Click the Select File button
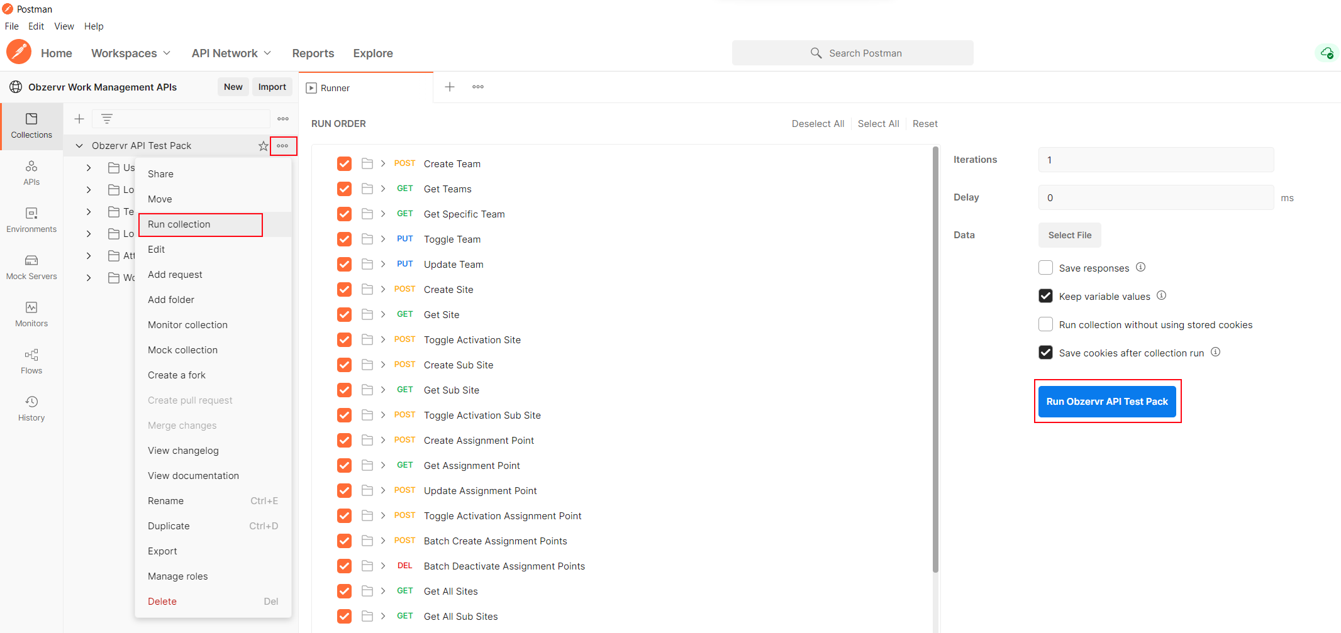This screenshot has height=633, width=1341. [x=1069, y=235]
